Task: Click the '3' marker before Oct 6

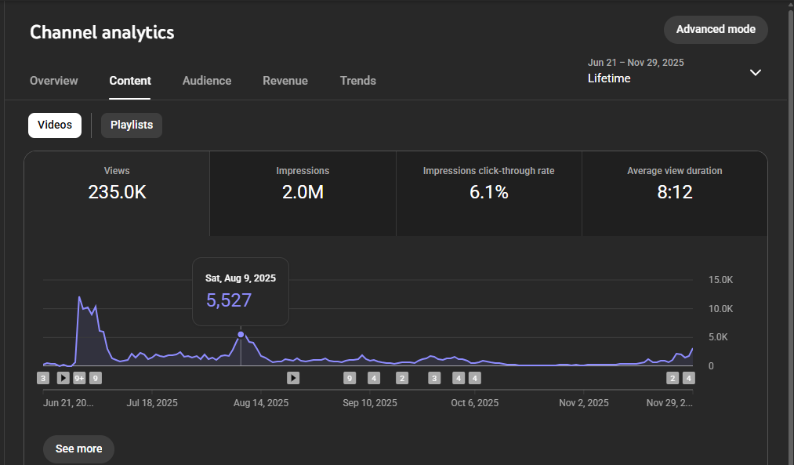Action: 434,378
